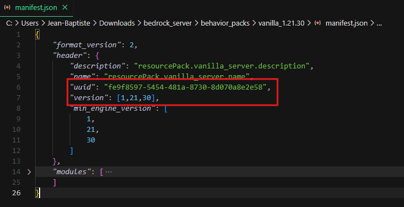This screenshot has width=404, height=207.
Task: Open the trailing ellipsis breadcrumb
Action: click(x=379, y=24)
